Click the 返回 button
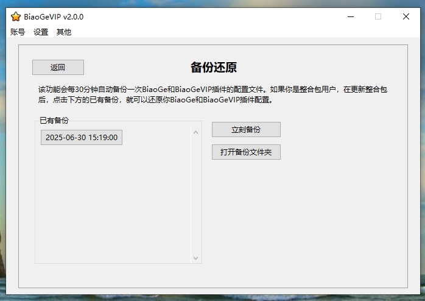Viewport: 425px width, 301px height. tap(58, 67)
